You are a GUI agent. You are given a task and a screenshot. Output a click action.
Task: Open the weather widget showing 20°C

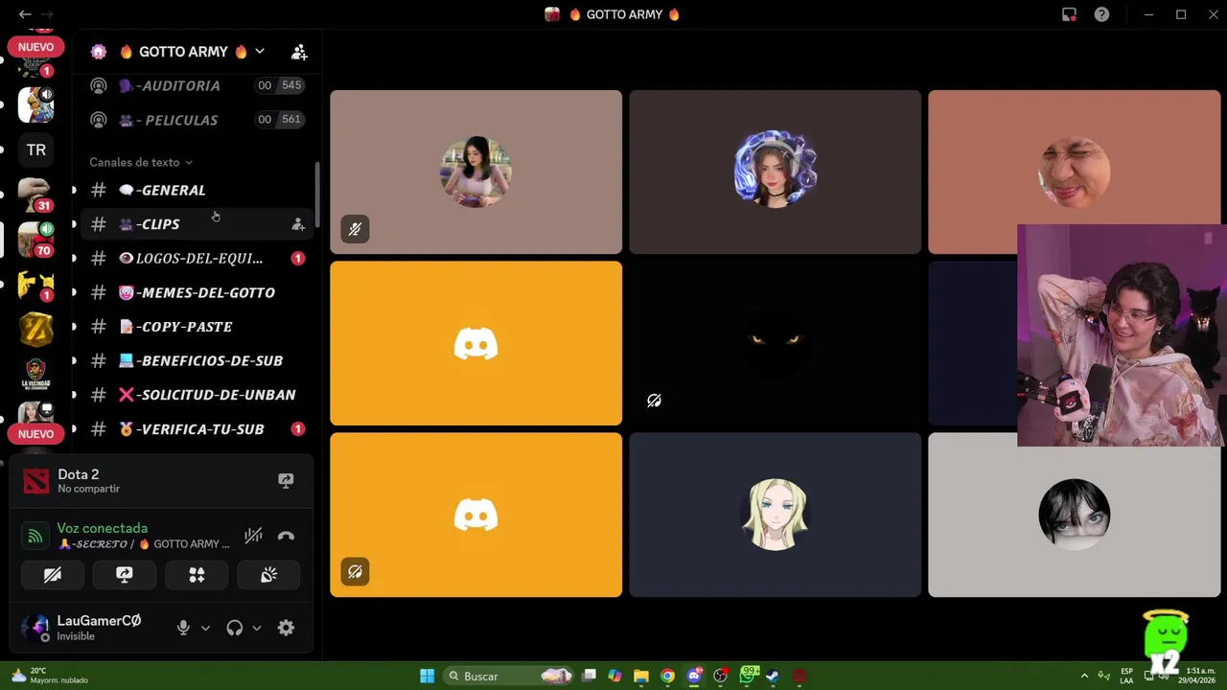pos(50,676)
